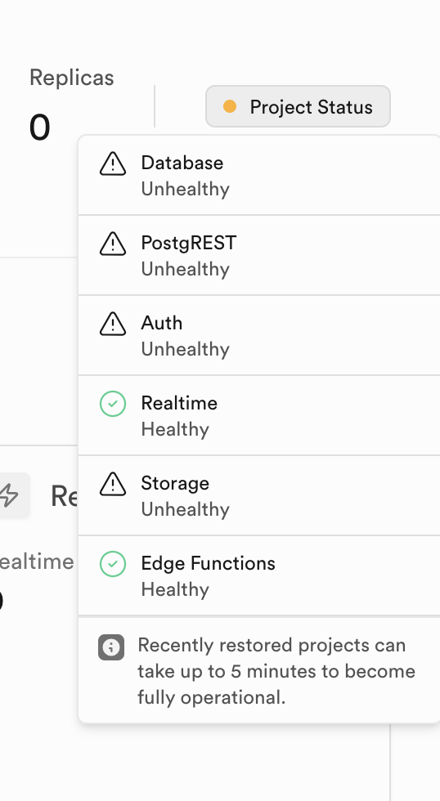440x801 pixels.
Task: Click the PostgREST warning triangle icon
Action: 112,244
